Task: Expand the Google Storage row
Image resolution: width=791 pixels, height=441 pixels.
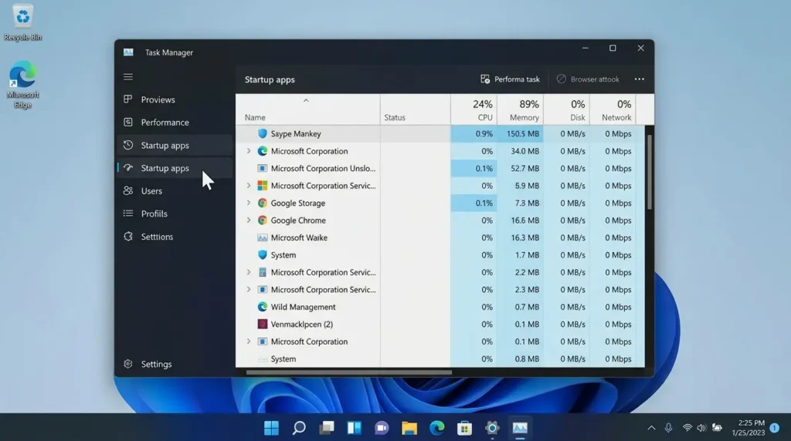Action: (x=248, y=203)
